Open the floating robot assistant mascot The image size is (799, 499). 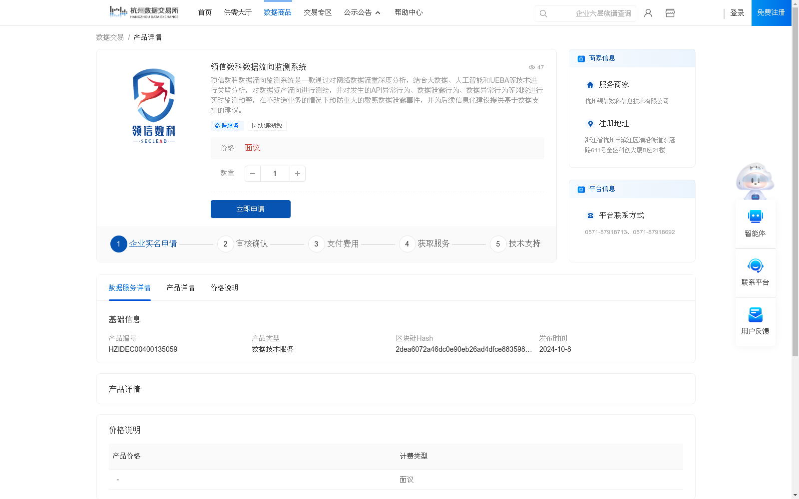tap(755, 181)
